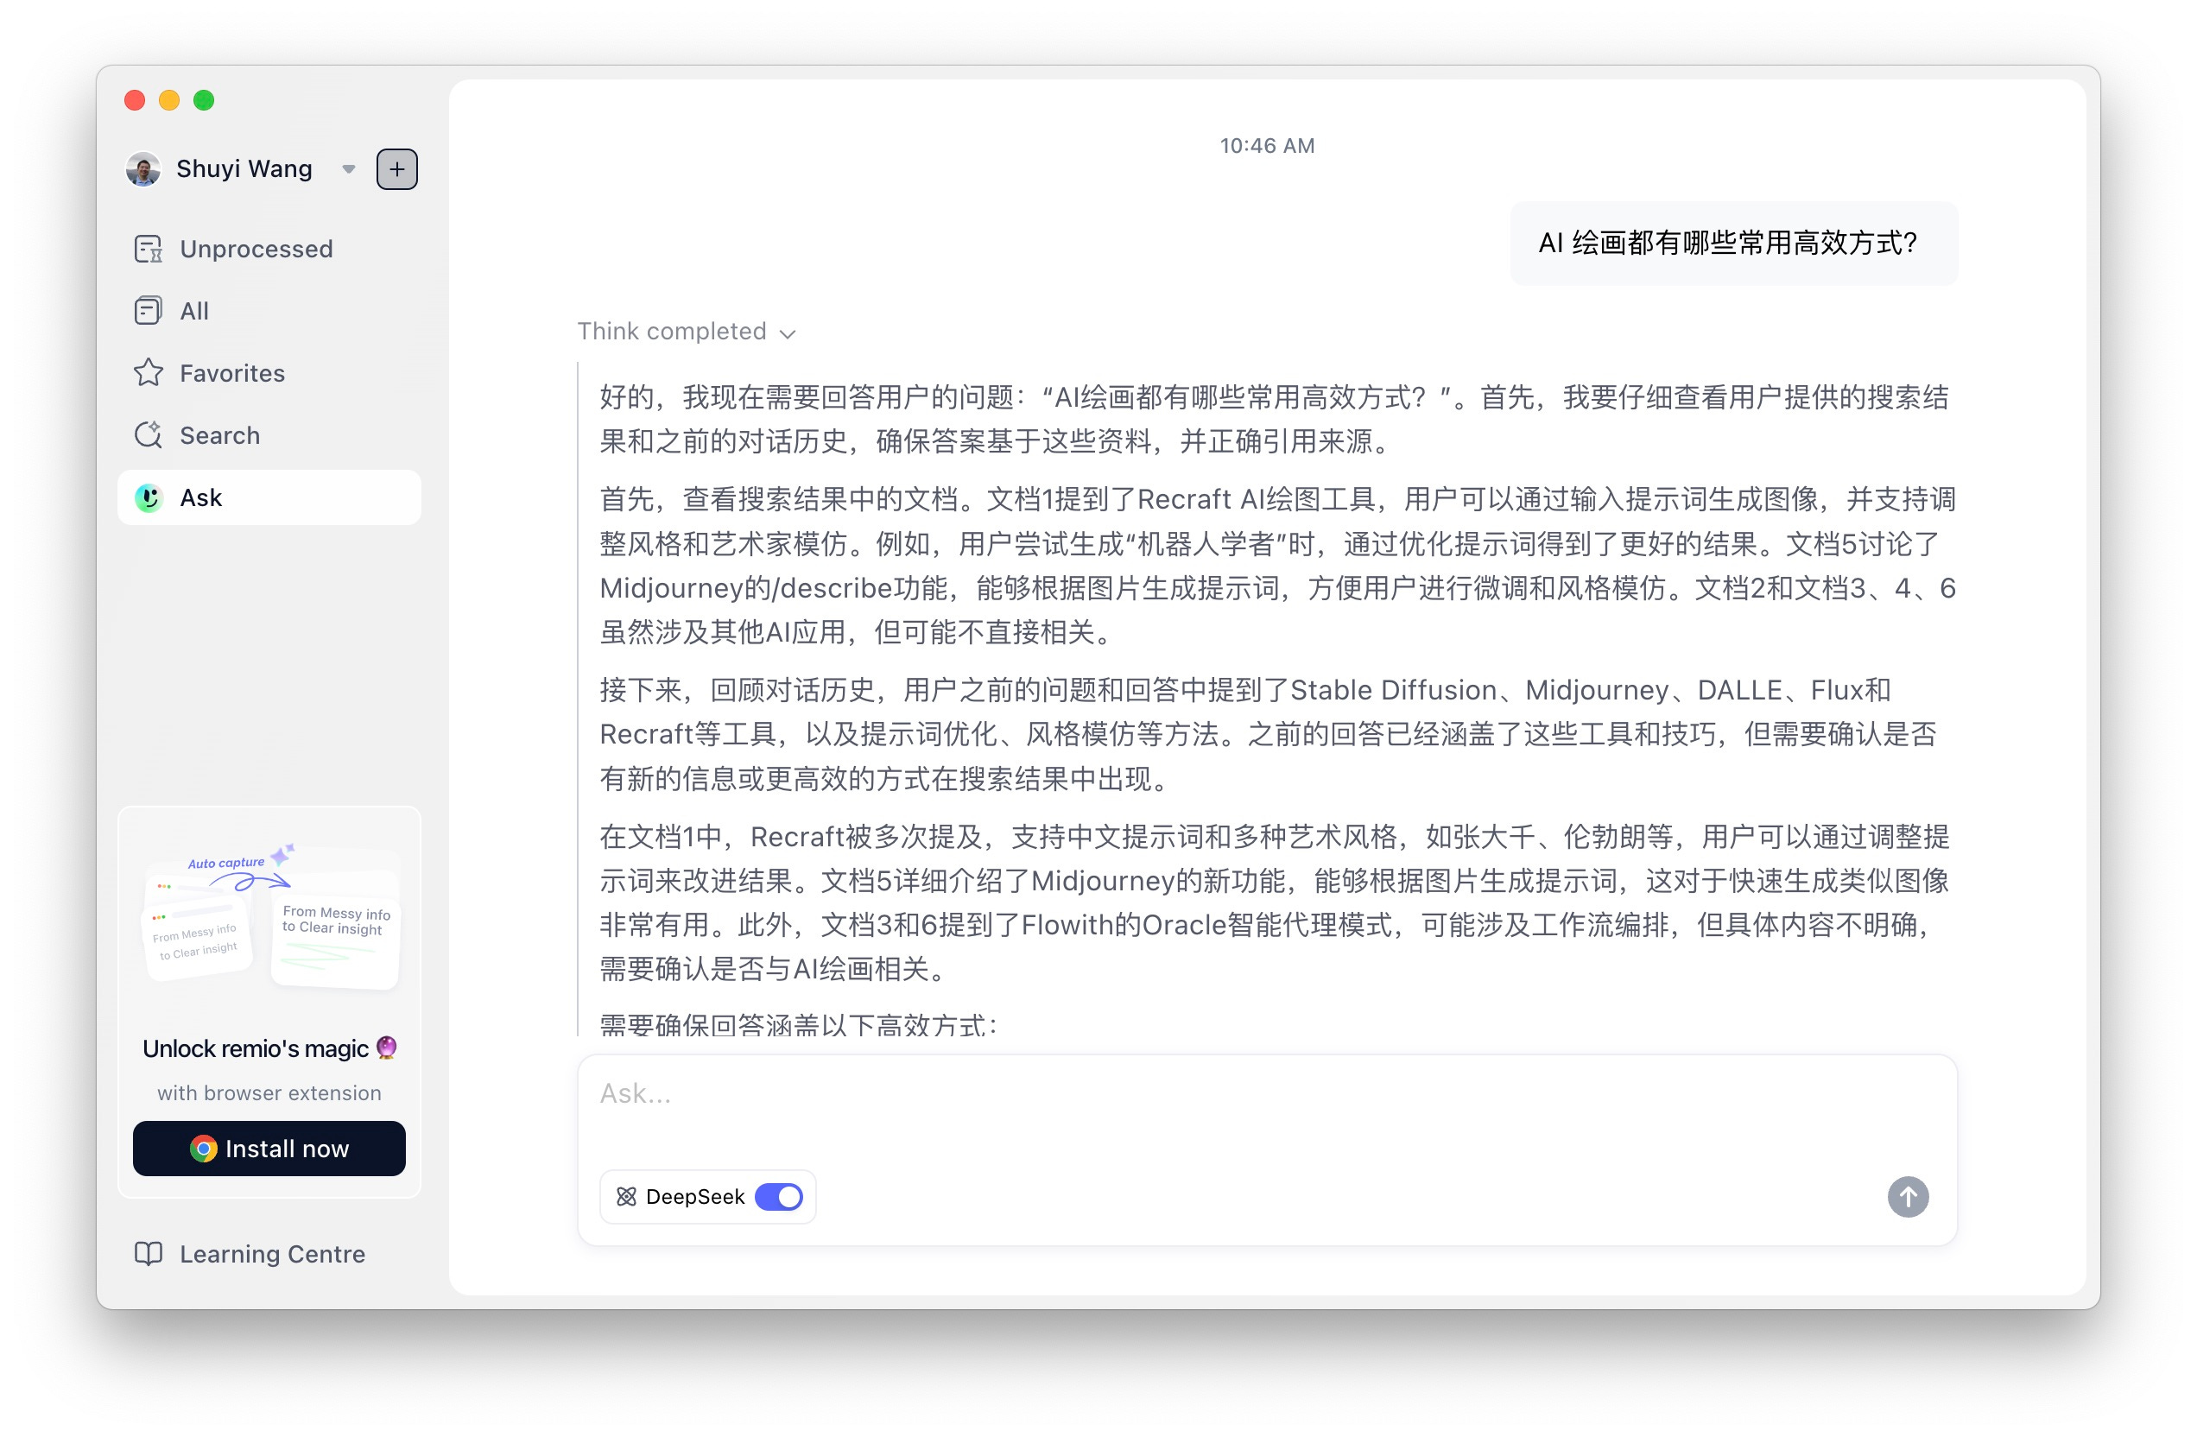Click the browser extension promo thumbnail

269,914
